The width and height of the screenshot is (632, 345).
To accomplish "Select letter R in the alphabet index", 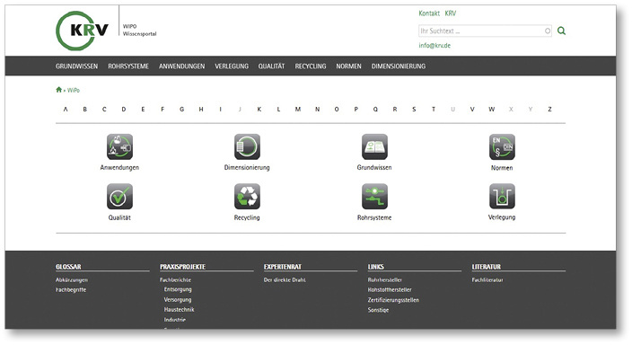I will [395, 110].
